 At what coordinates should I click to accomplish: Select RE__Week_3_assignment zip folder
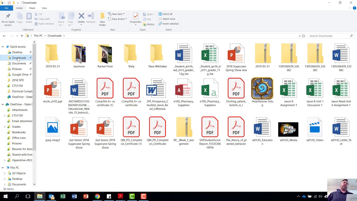[x=184, y=131]
